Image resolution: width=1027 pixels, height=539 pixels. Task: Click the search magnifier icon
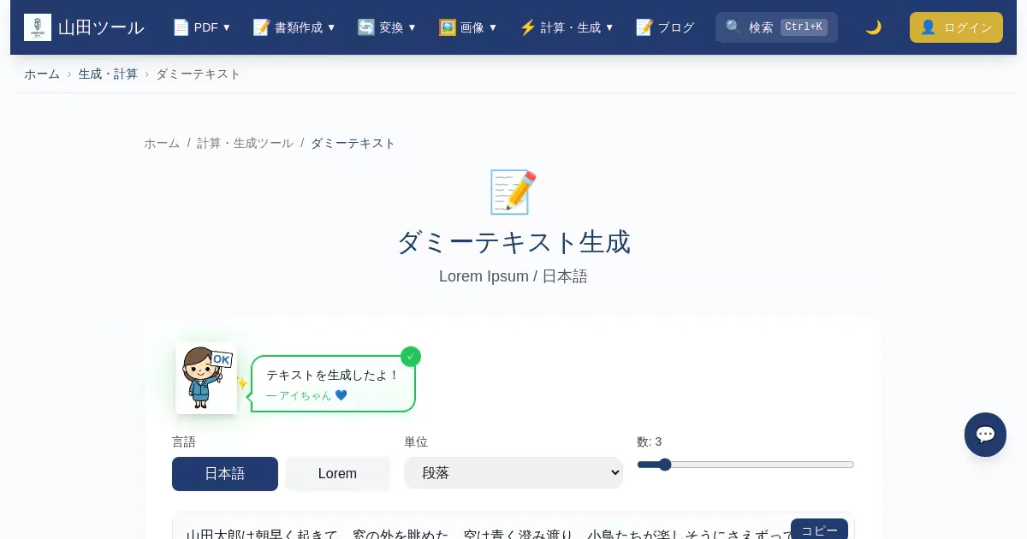[x=733, y=27]
